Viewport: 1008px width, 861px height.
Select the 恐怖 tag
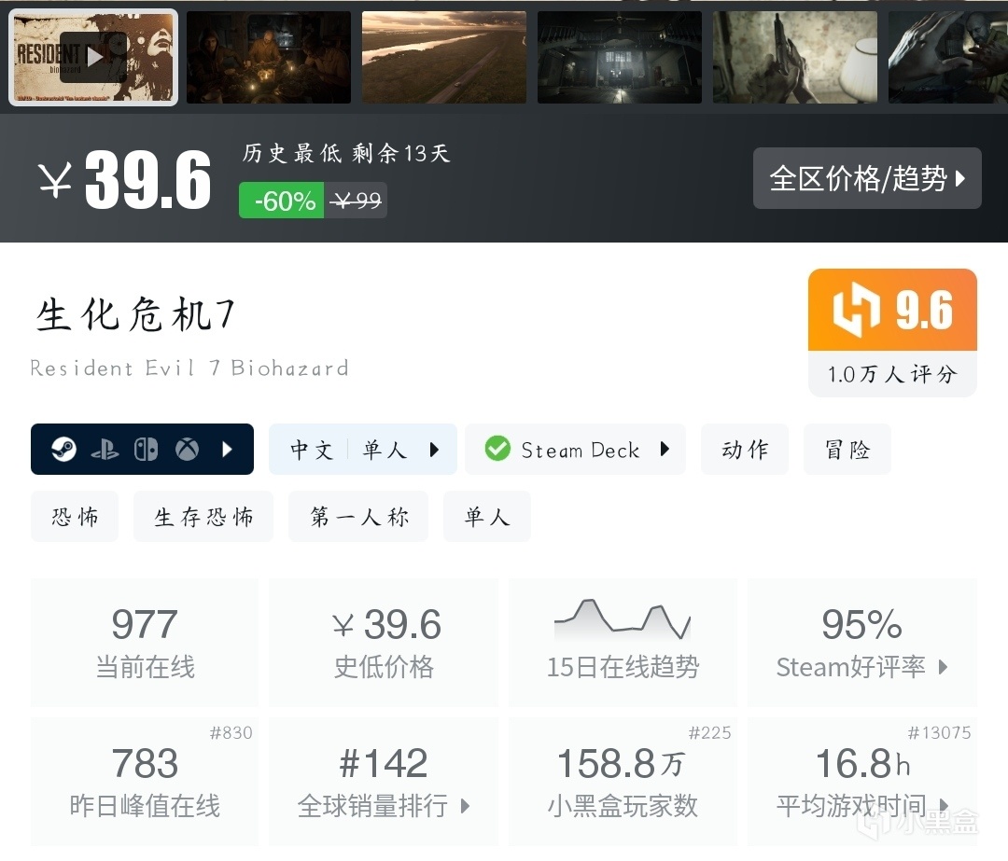click(x=75, y=517)
